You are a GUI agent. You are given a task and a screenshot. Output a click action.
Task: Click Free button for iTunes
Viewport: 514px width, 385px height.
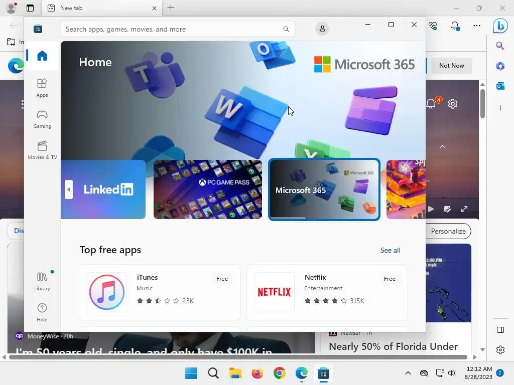tap(222, 279)
